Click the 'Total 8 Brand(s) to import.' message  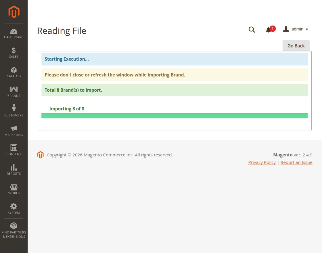coord(175,90)
